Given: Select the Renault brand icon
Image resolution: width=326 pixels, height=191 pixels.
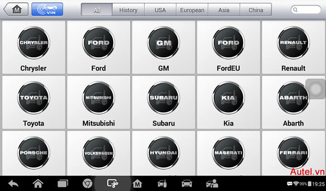Looking at the screenshot, I should [293, 43].
